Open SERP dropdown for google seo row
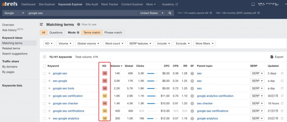The width and height of the screenshot is (287, 122). (x=257, y=73)
